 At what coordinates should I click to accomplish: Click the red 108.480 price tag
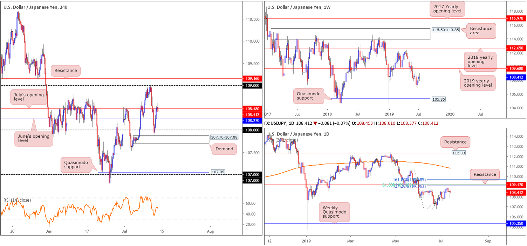point(252,109)
